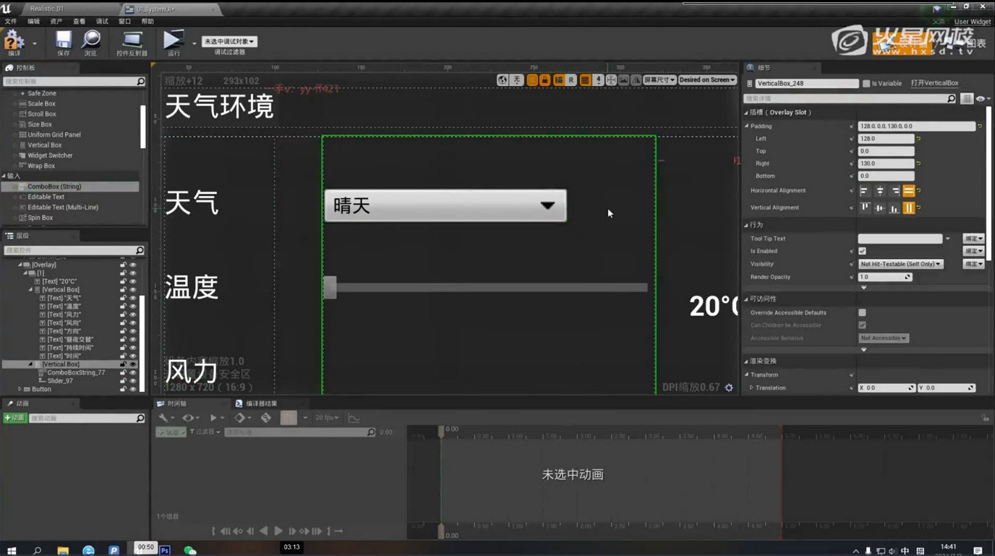This screenshot has width=995, height=556.
Task: Open Photoshop from the taskbar
Action: point(165,550)
